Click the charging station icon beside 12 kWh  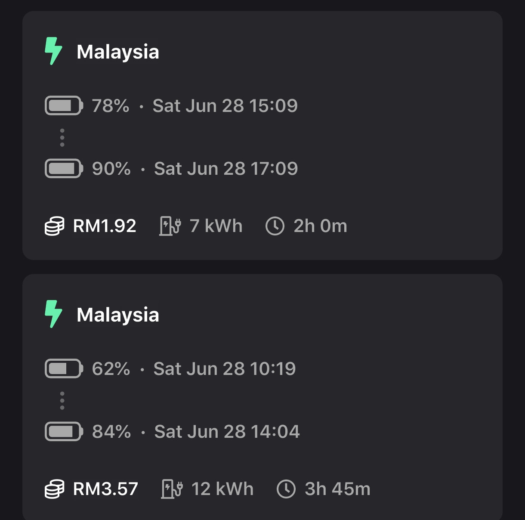coord(172,489)
